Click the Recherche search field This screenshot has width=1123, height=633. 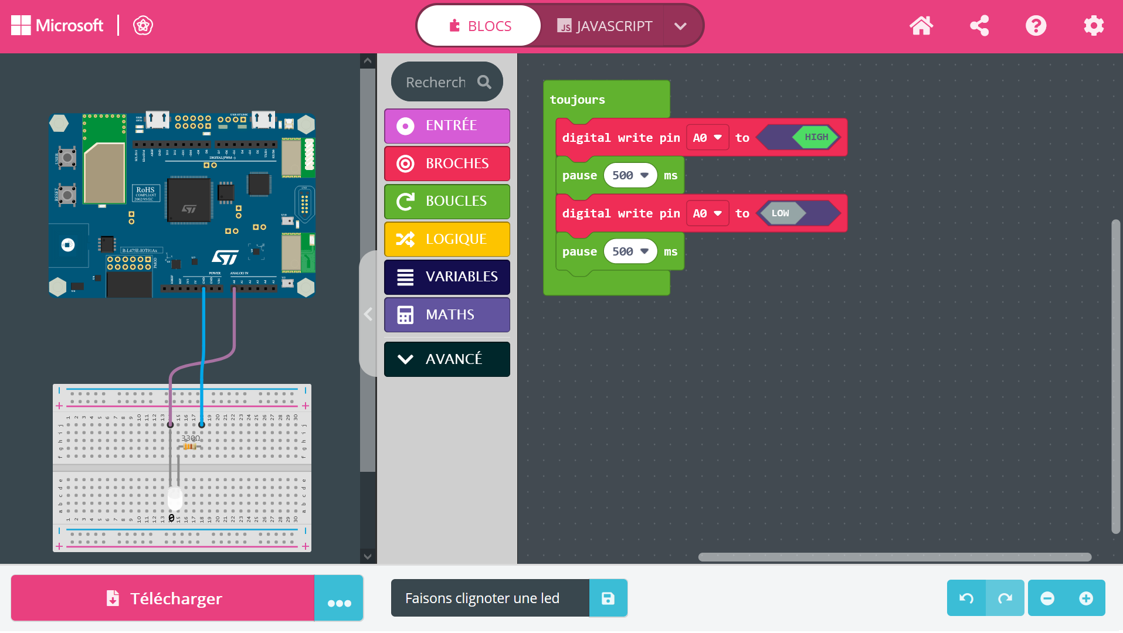tap(437, 82)
